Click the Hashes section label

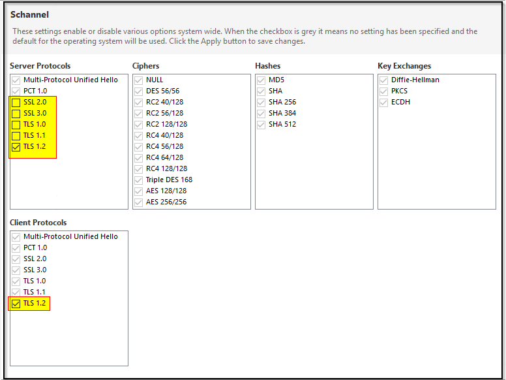point(268,66)
